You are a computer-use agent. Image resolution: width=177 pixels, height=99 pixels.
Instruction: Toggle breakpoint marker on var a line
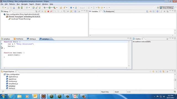2,44
